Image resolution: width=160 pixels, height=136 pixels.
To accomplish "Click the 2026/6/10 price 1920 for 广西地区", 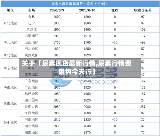I will (87, 88).
